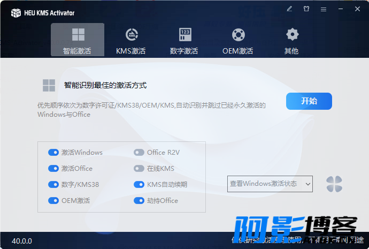The width and height of the screenshot is (369, 249).
Task: Click the priority order description text
Action: 151,110
